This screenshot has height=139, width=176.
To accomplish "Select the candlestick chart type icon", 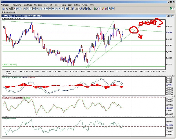I will click(x=14, y=9).
